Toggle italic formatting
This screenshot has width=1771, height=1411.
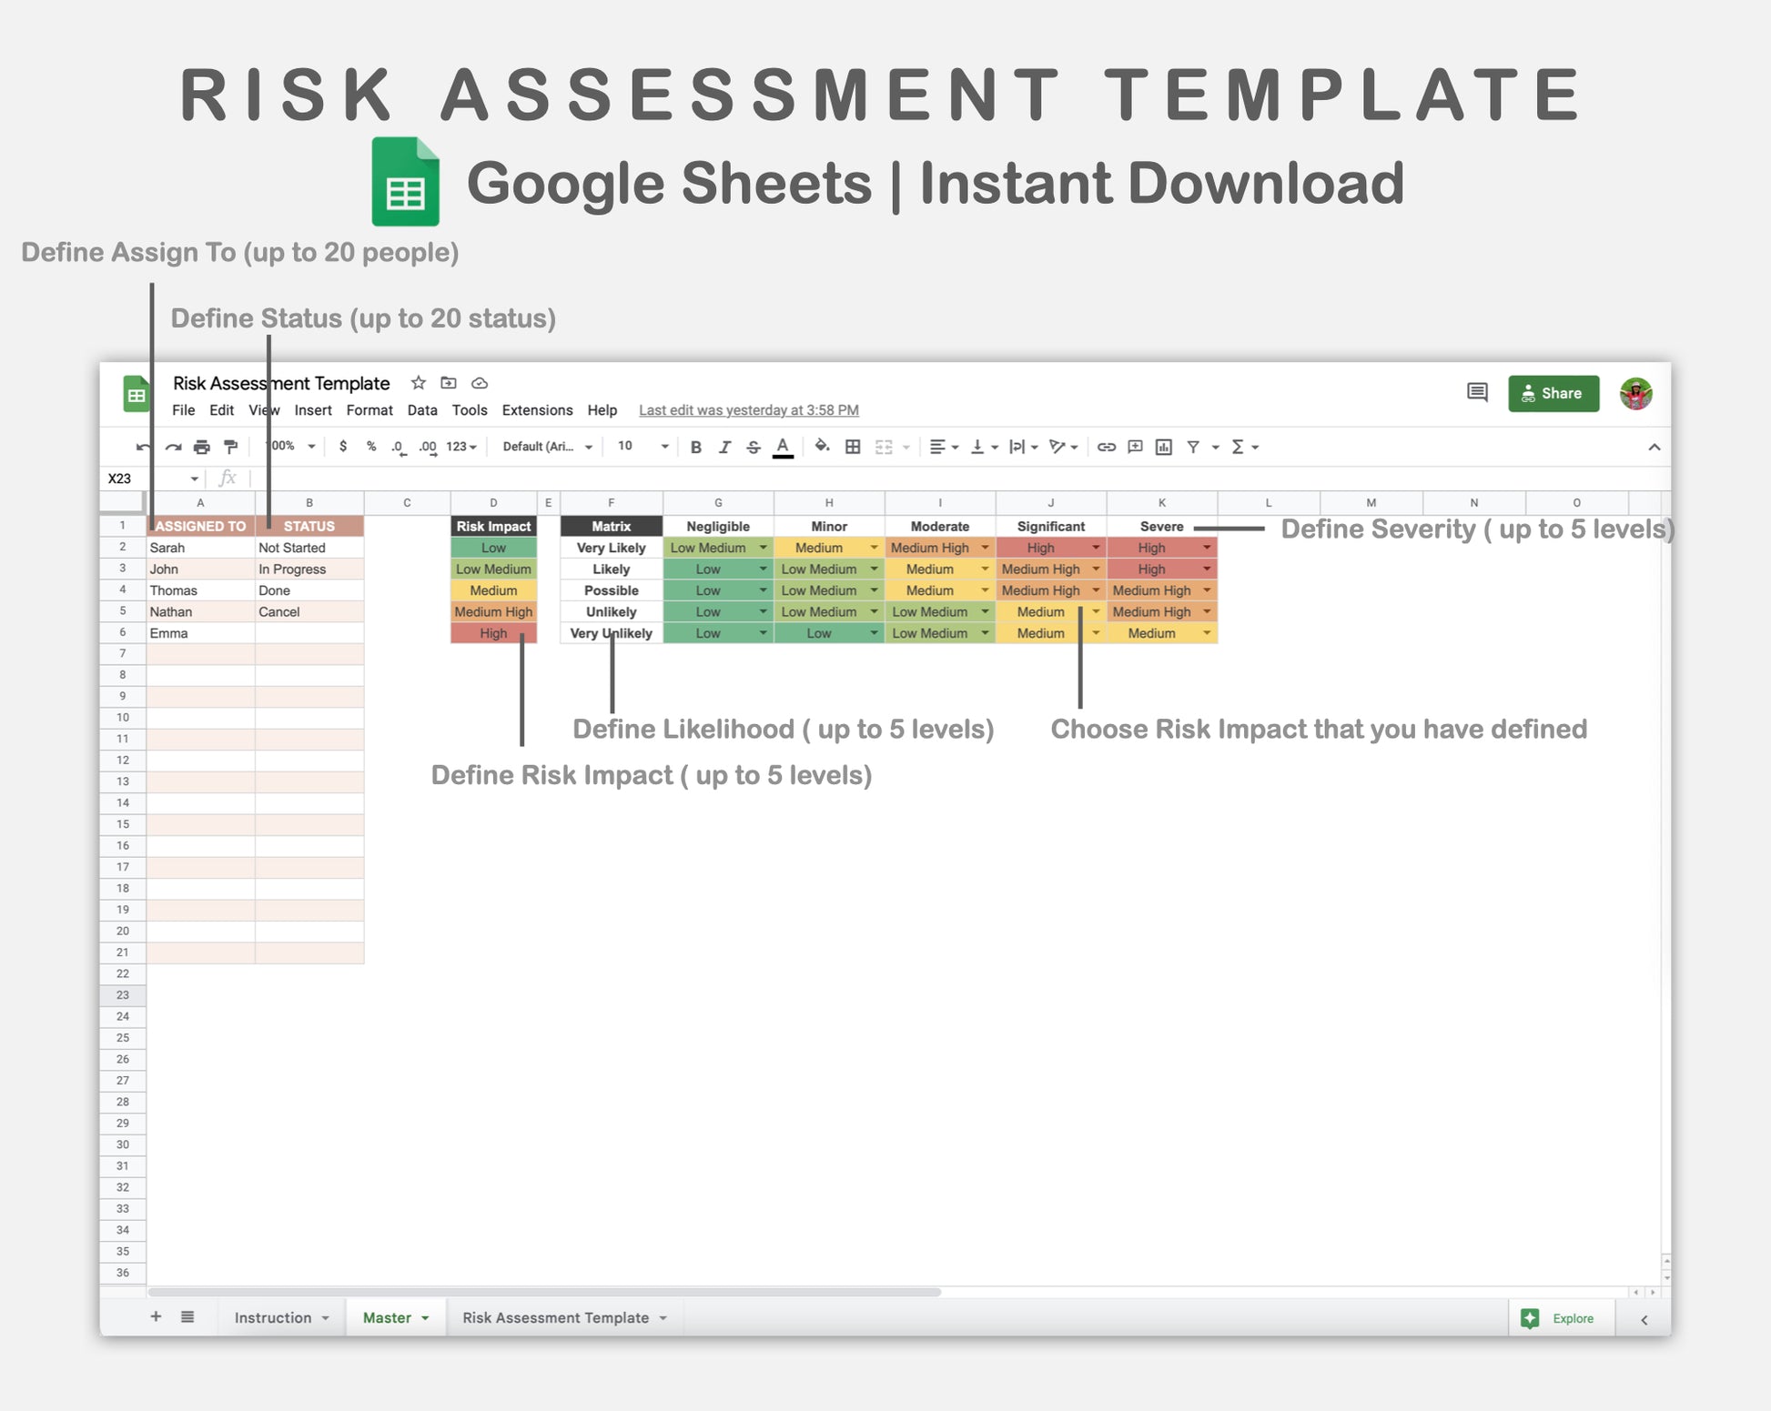[724, 447]
